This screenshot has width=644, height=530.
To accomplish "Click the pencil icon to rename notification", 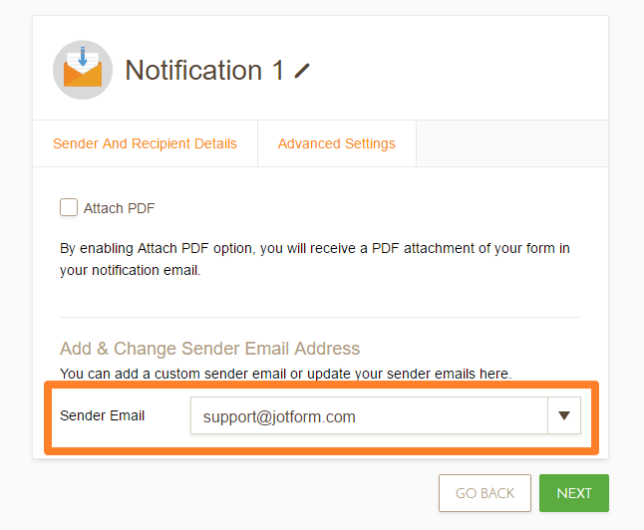I will 303,71.
